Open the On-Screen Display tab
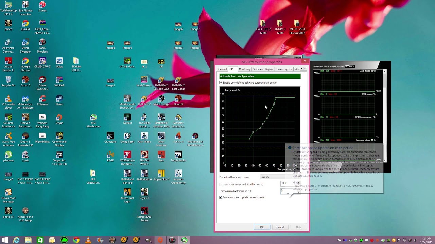The height and width of the screenshot is (244, 435). click(262, 69)
